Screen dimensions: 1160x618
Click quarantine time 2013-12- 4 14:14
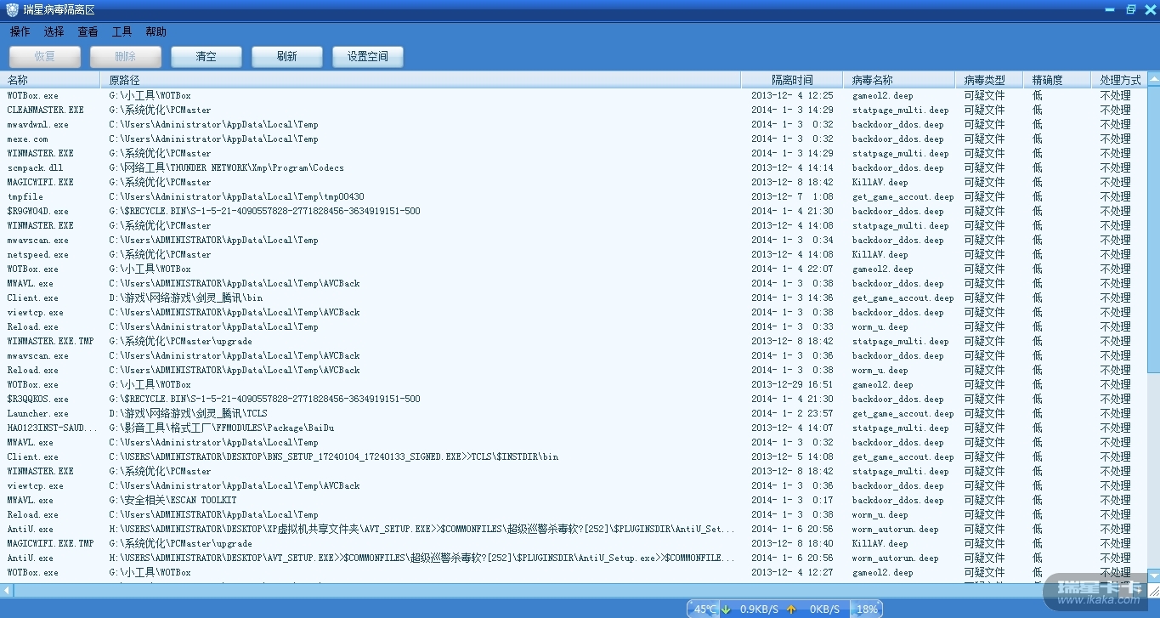tap(792, 167)
